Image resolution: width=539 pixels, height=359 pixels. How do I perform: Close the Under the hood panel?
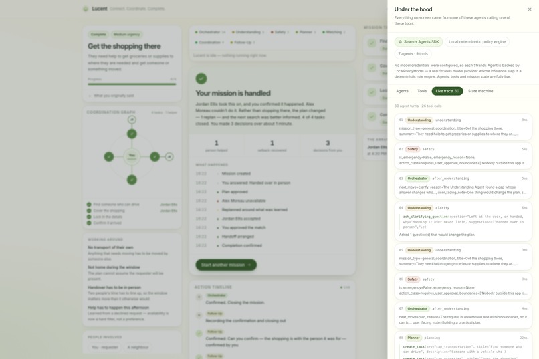pos(530,9)
